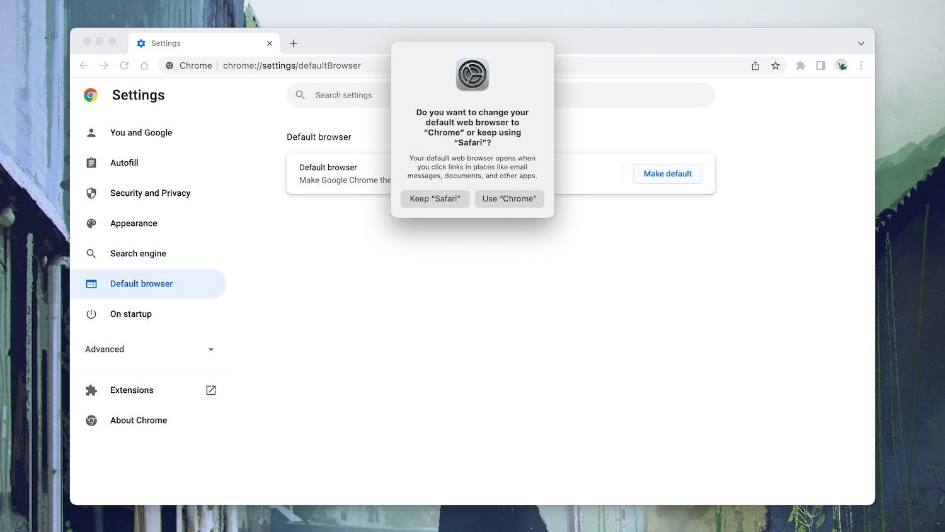Open You and Google profile icon

pyautogui.click(x=91, y=132)
